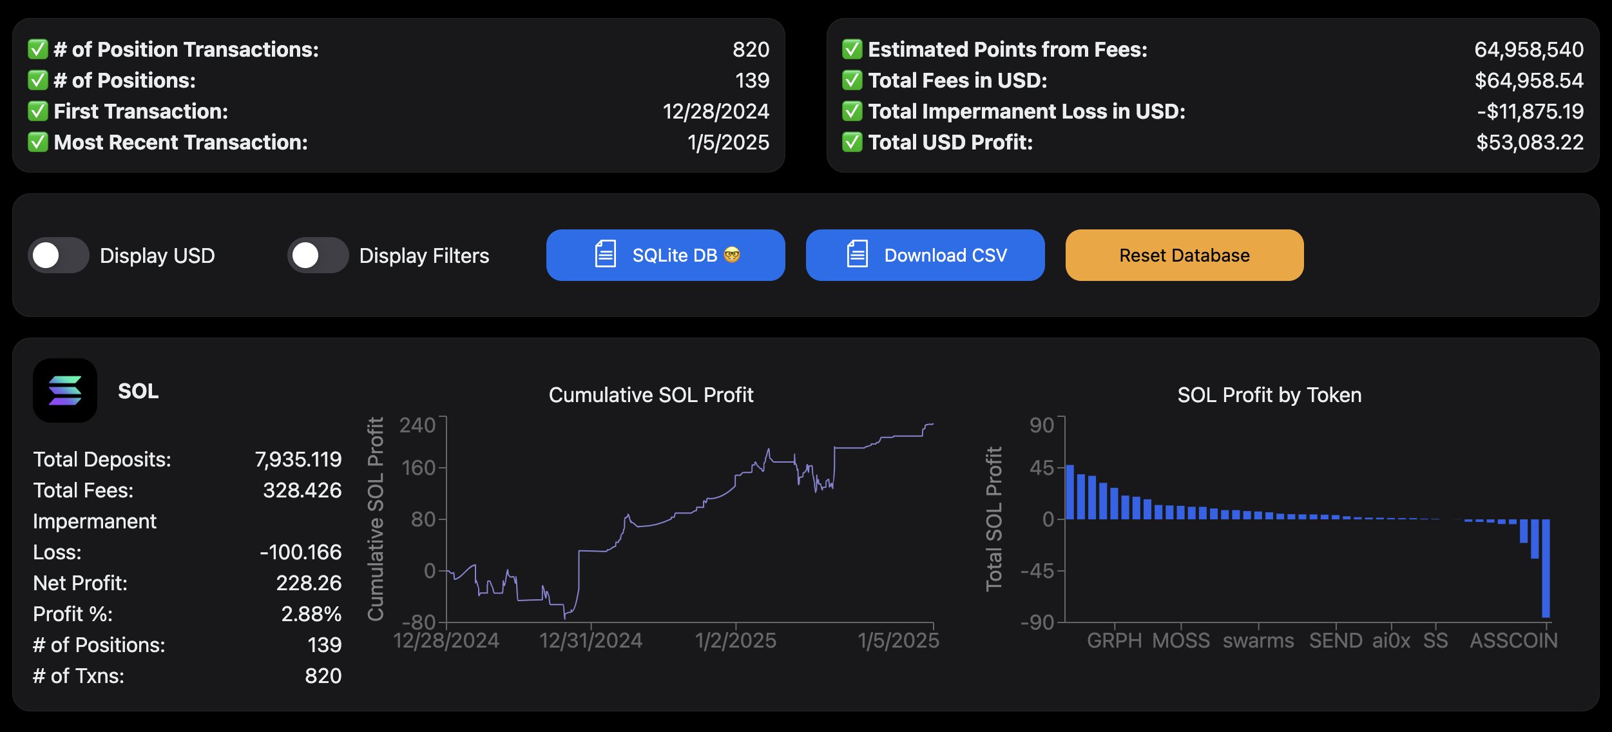
Task: Click the 1/5/2025 date on chart axis
Action: [x=898, y=640]
